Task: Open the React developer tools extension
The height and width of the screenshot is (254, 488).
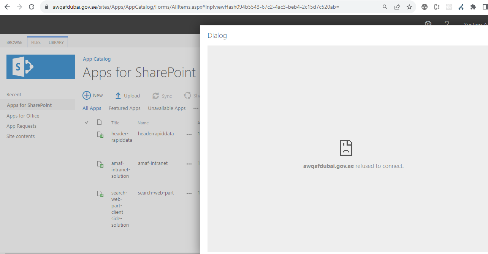Action: [x=449, y=7]
